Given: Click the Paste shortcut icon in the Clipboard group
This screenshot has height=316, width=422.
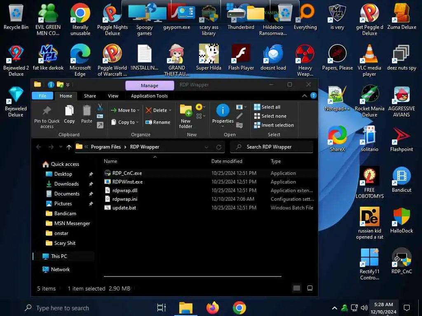Looking at the screenshot, I should [100, 125].
